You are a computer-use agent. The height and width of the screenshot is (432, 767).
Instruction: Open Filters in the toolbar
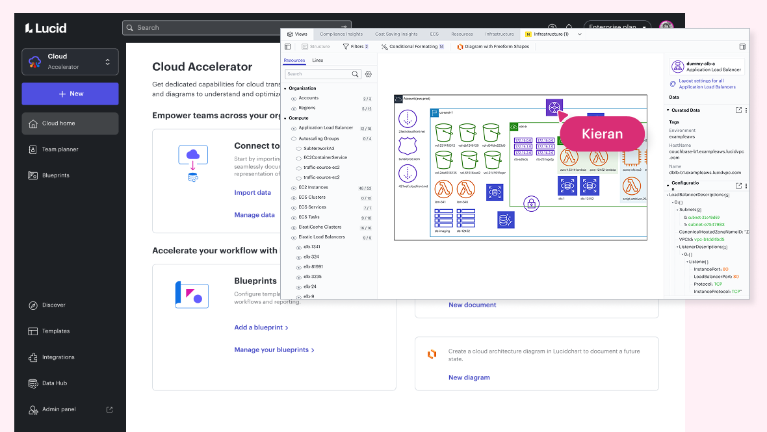point(356,47)
